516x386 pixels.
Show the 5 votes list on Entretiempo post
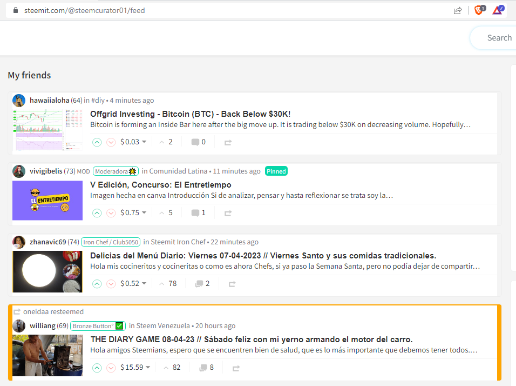coord(166,212)
